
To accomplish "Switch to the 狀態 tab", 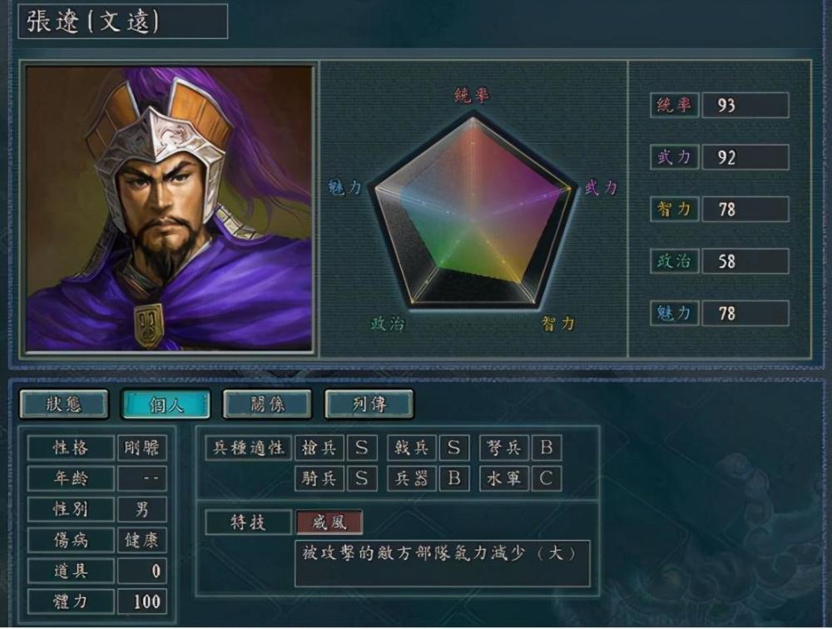I will pyautogui.click(x=64, y=404).
